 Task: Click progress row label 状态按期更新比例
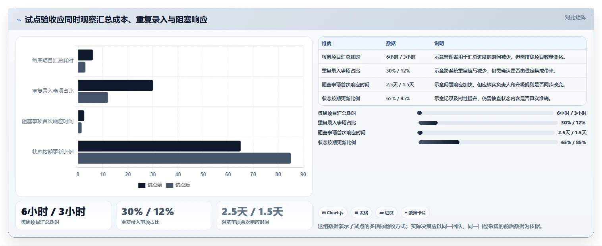point(337,143)
